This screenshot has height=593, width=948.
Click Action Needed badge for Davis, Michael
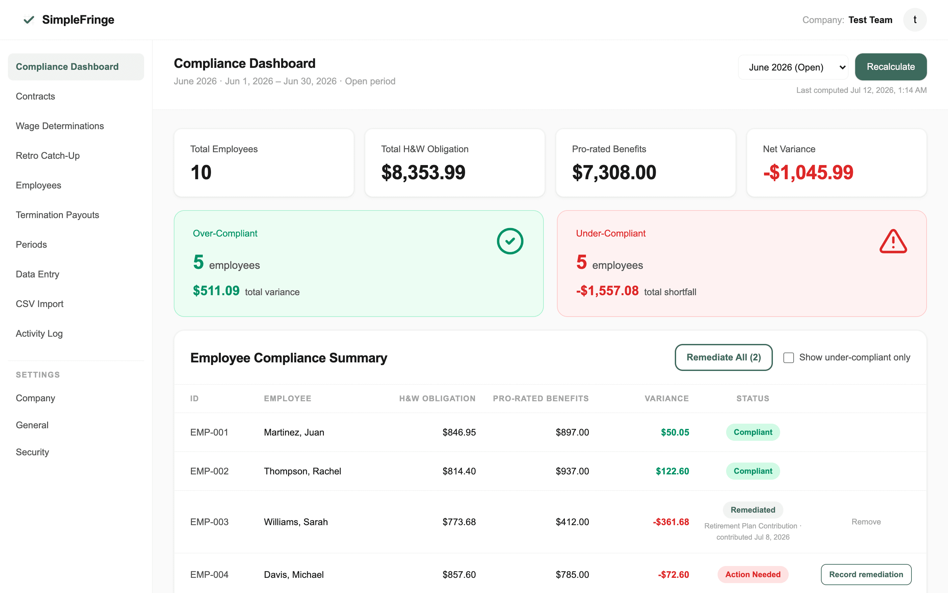pos(752,575)
